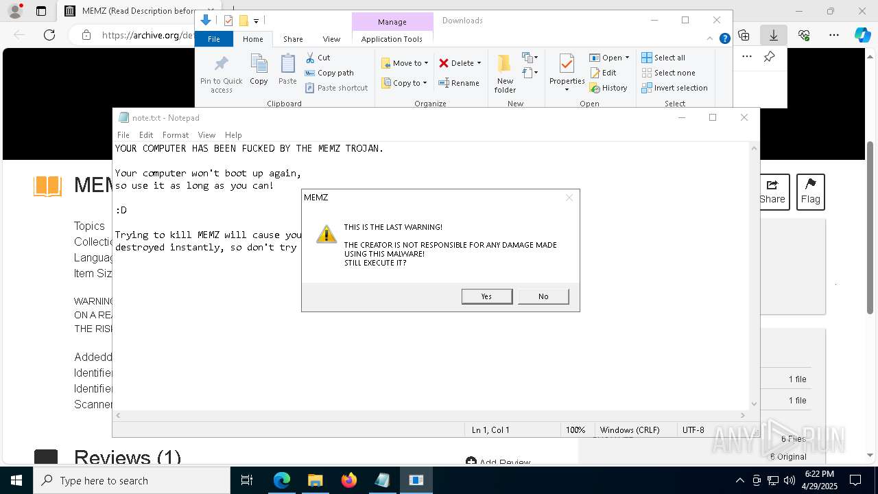Click the Share button on archive.org page
The width and height of the screenshot is (878, 494).
click(772, 191)
